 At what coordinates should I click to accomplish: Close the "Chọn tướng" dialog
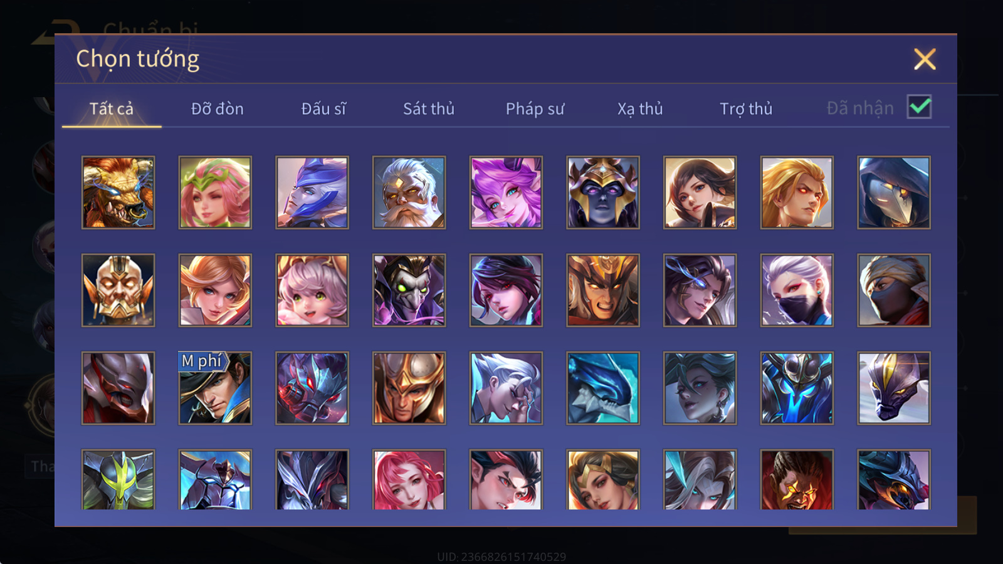[x=925, y=60]
